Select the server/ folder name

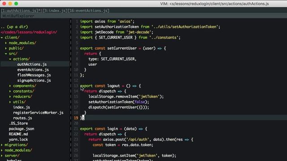tap(12, 156)
